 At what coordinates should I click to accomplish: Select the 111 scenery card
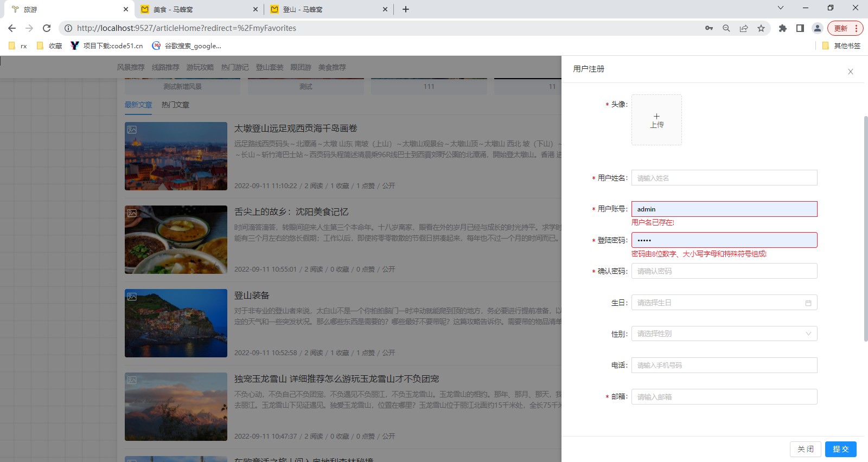tap(429, 86)
